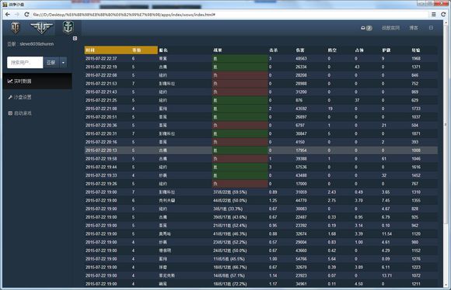Collapse sidebar with the small square icon

click(x=75, y=38)
